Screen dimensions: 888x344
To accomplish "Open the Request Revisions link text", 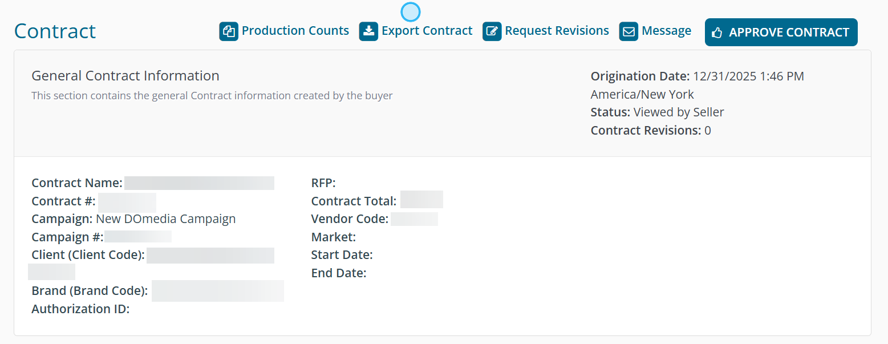I will [557, 31].
